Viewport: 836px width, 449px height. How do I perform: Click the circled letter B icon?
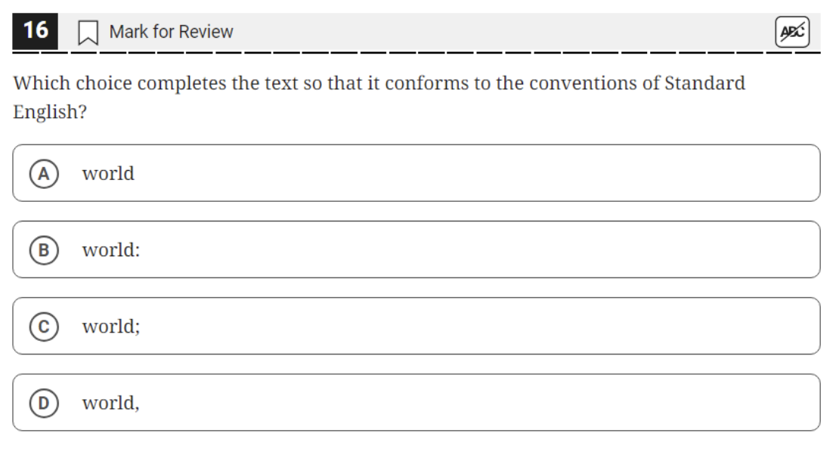tap(44, 249)
